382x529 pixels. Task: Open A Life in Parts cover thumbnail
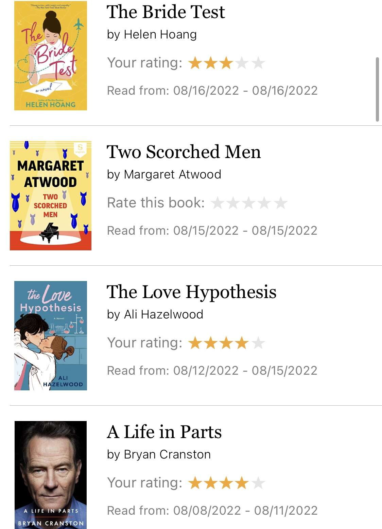[51, 475]
